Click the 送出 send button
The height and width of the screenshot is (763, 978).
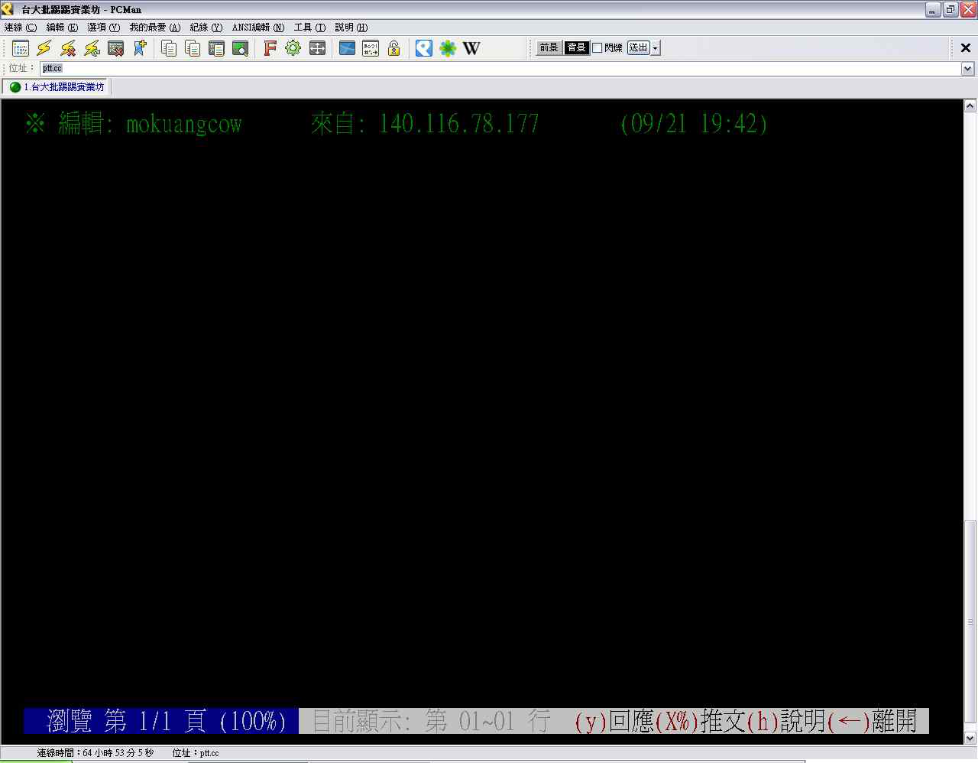(x=638, y=48)
